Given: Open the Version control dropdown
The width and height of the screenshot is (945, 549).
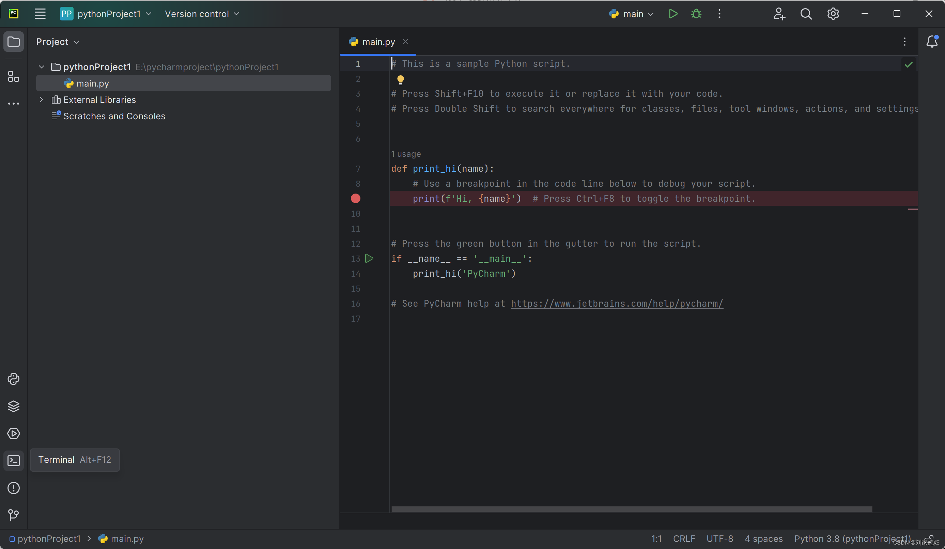Looking at the screenshot, I should point(202,14).
